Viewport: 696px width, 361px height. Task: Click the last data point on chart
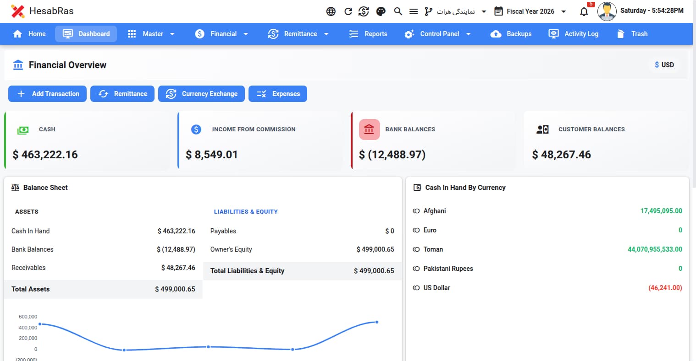click(x=377, y=322)
